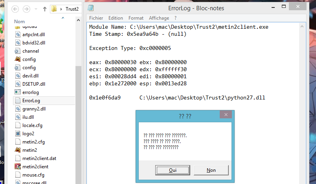316x184 pixels.
Task: Go up one folder level in Explorer
Action: 45,9
